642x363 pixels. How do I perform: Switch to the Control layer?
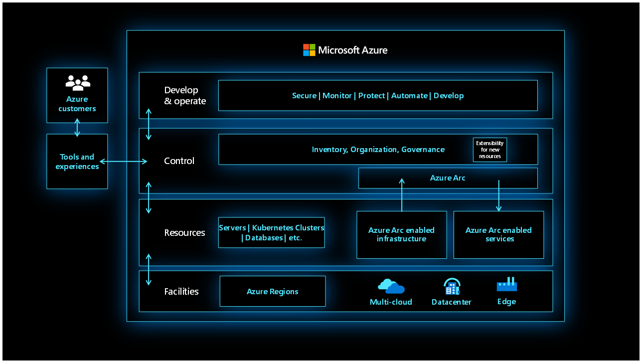pos(179,161)
